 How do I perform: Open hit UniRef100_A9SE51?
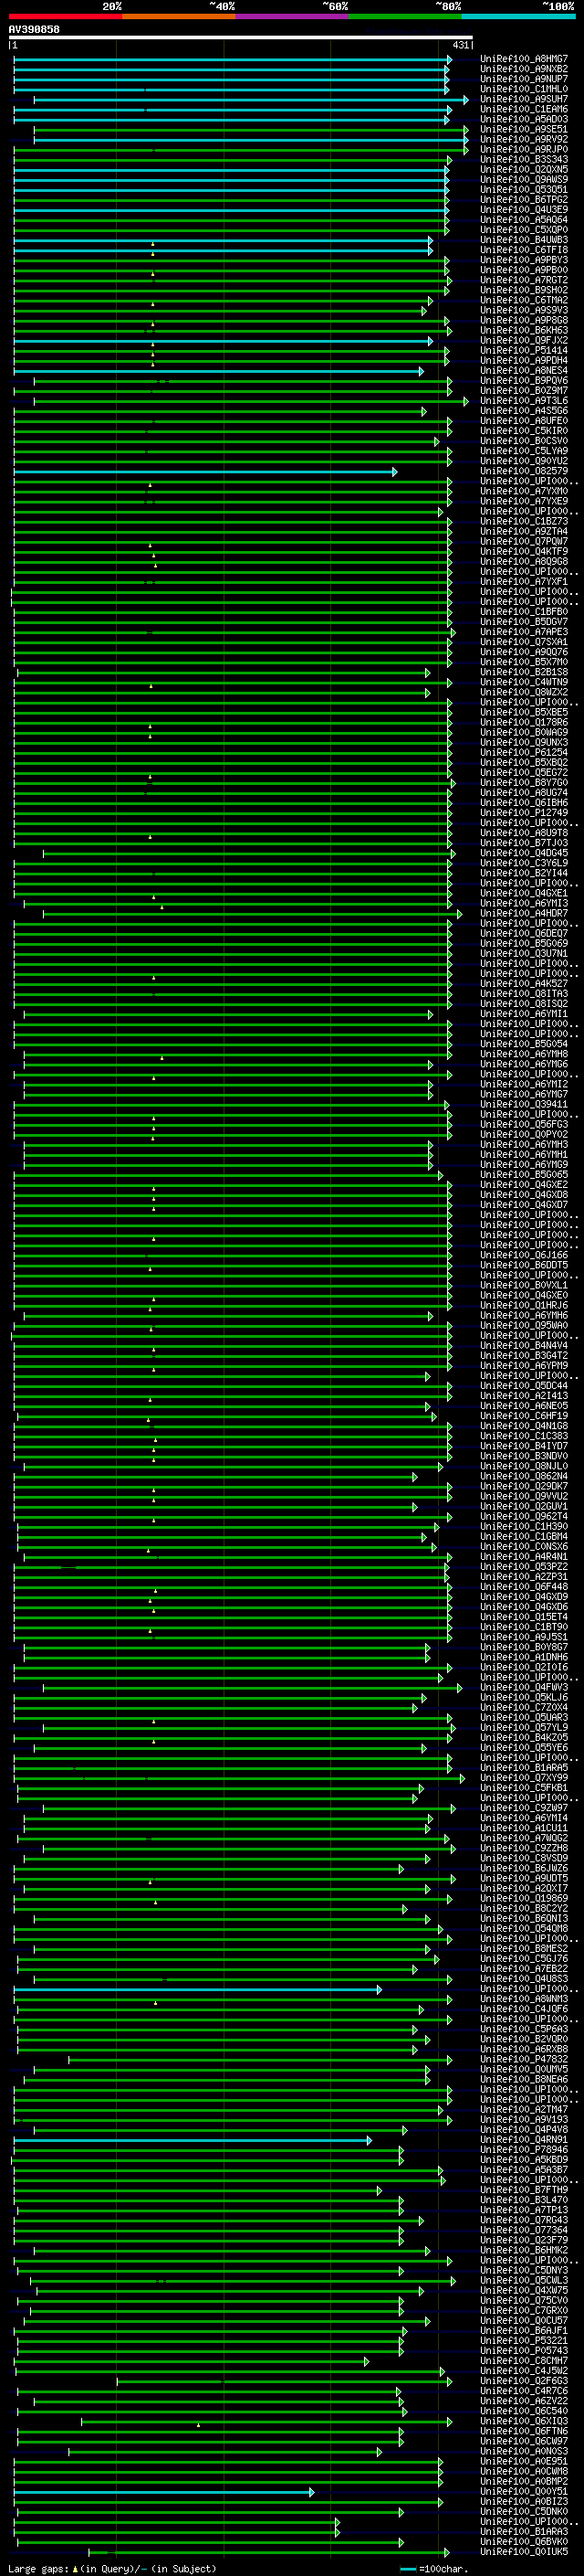click(523, 129)
